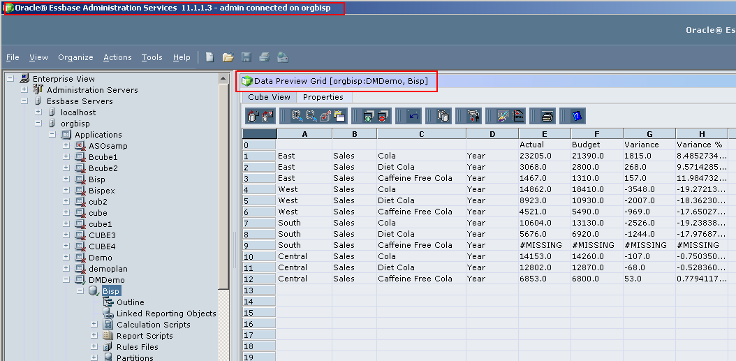
Task: Click the globe server icon in main toolbar
Action: (x=283, y=57)
